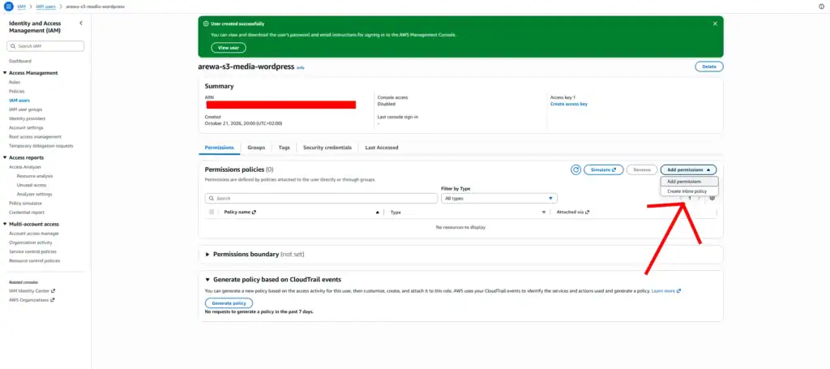Image resolution: width=830 pixels, height=369 pixels.
Task: Open Resource analysis in sidebar
Action: tap(34, 176)
